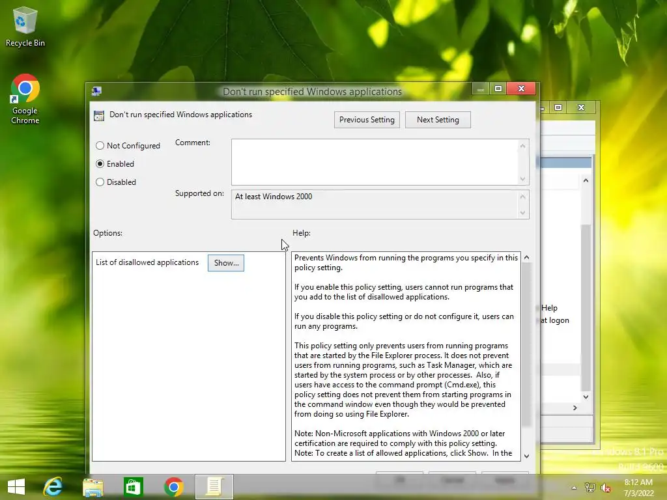Click Show... for disallowed applications
The image size is (667, 500).
[x=226, y=263]
